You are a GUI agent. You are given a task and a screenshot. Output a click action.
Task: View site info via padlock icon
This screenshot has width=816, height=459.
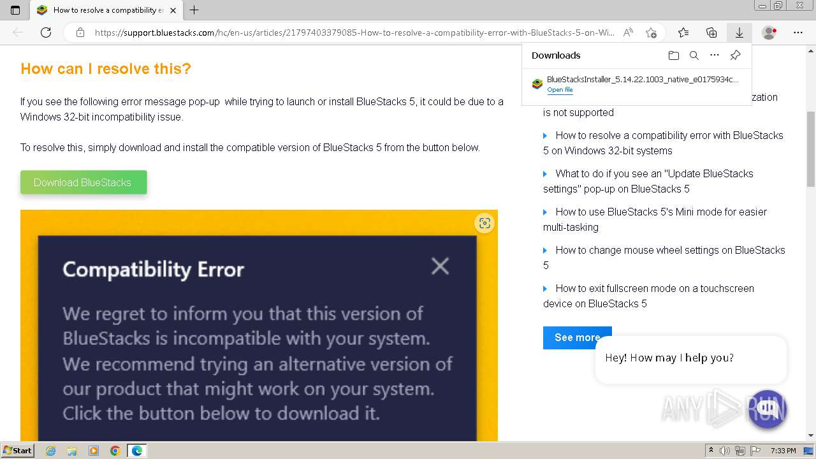point(80,33)
